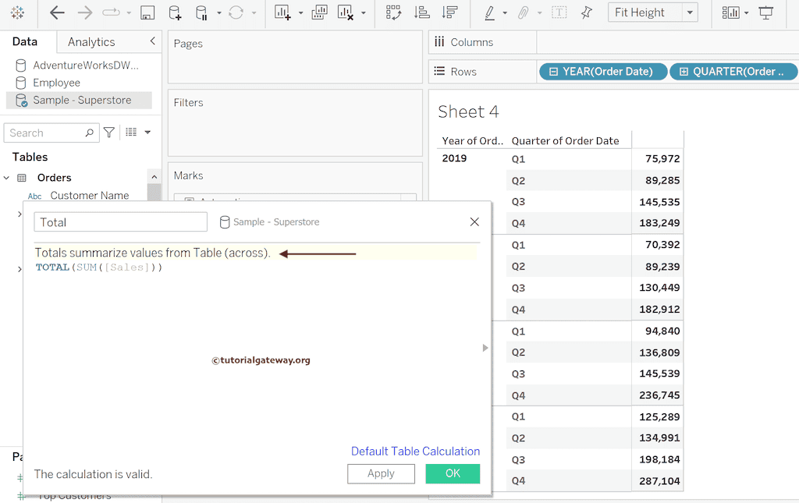
Task: Enter Presentation Mode via its toolbar icon
Action: 765,12
